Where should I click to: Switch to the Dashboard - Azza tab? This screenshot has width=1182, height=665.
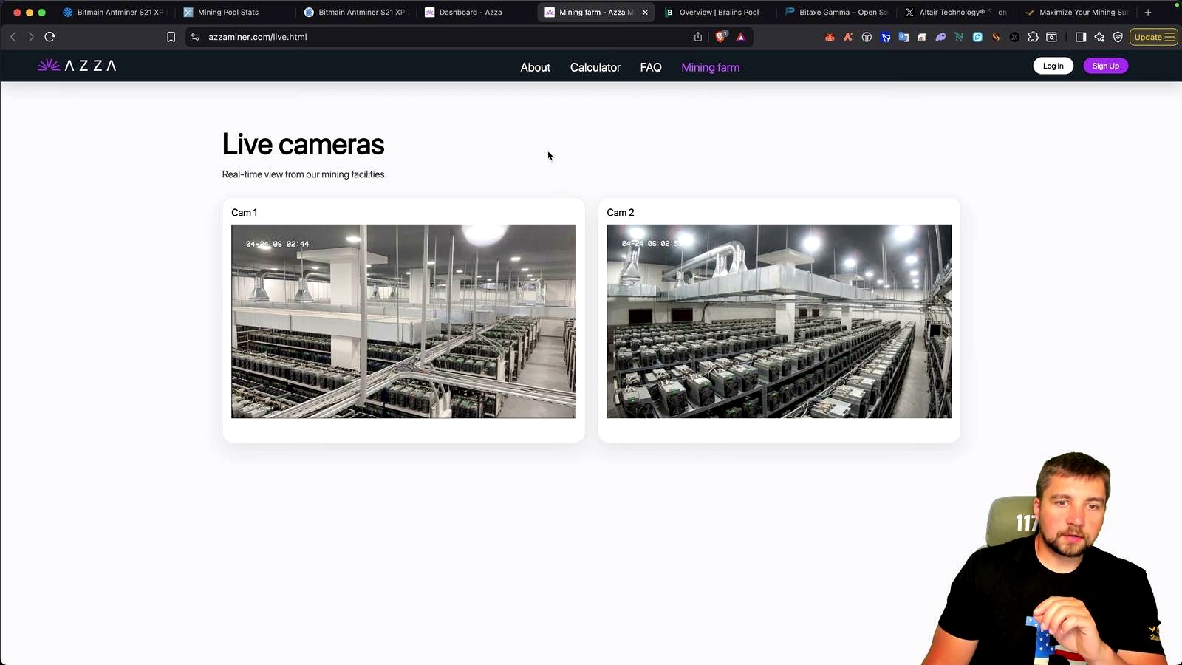coord(478,13)
